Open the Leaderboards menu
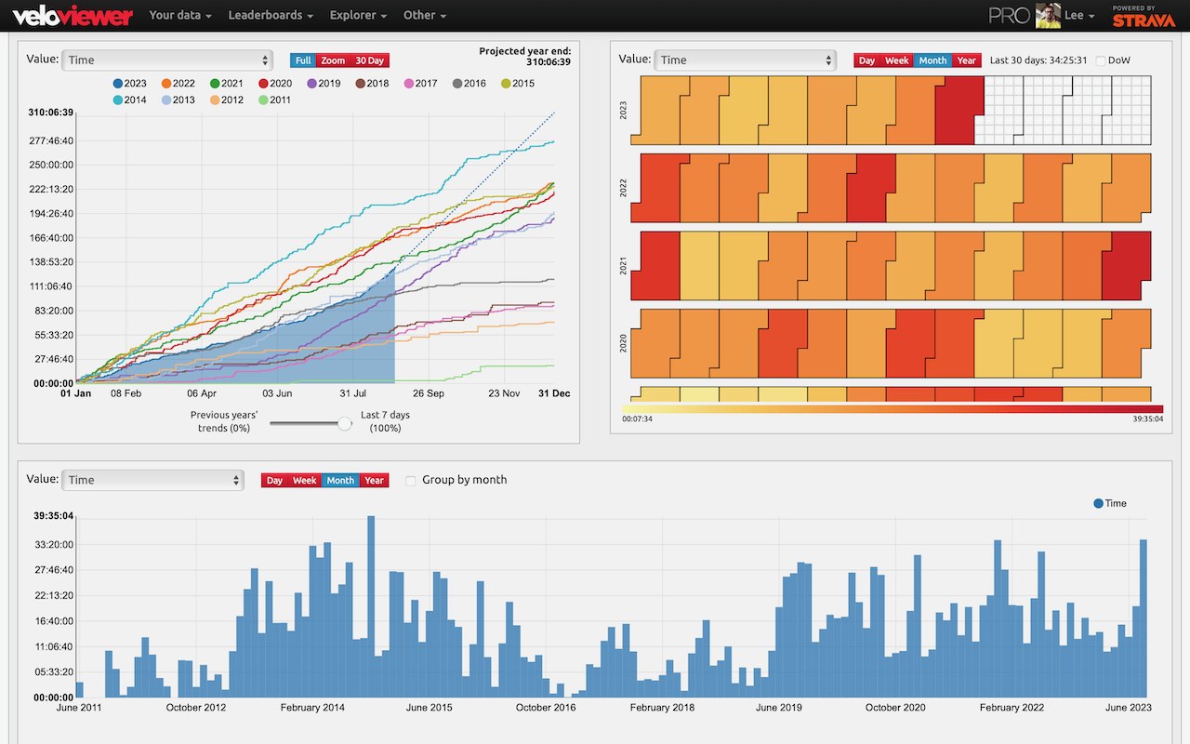Viewport: 1190px width, 744px height. click(271, 16)
